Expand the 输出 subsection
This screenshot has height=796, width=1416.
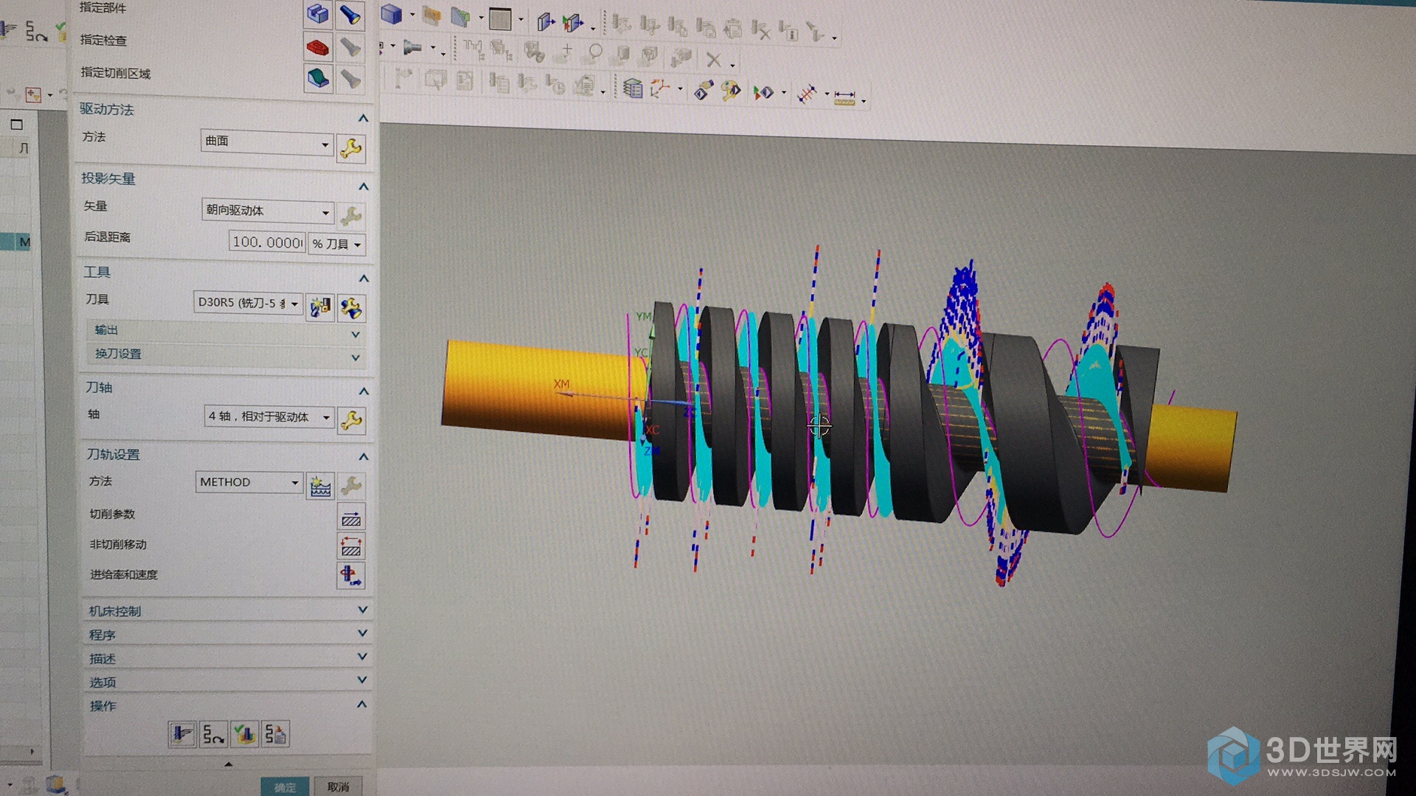[x=355, y=334]
